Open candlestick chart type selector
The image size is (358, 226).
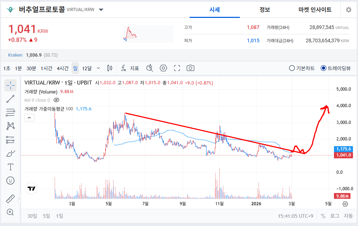pos(110,68)
